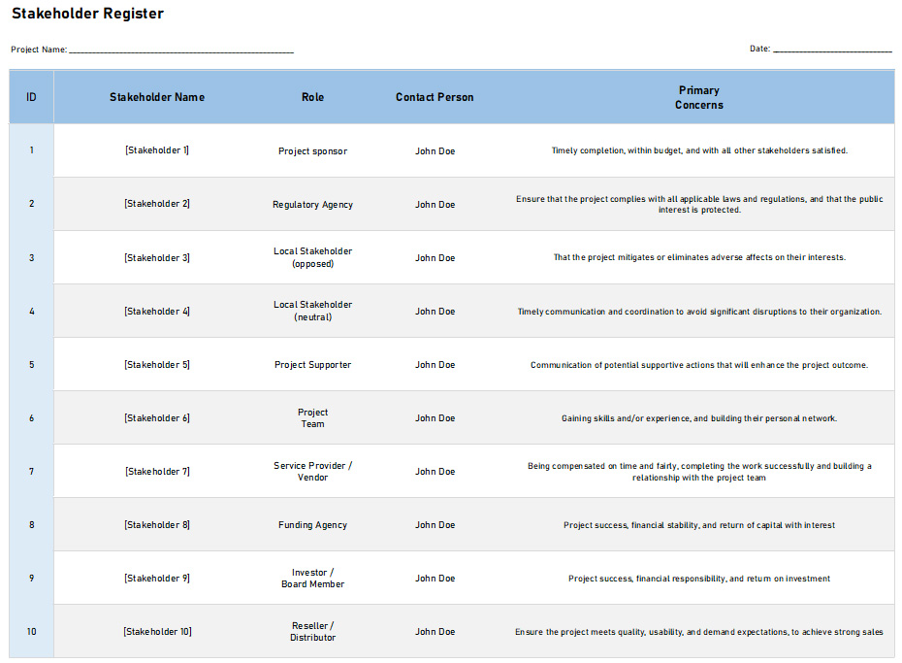The width and height of the screenshot is (902, 663).
Task: Click the 'Contact Person' column header
Action: click(x=435, y=97)
